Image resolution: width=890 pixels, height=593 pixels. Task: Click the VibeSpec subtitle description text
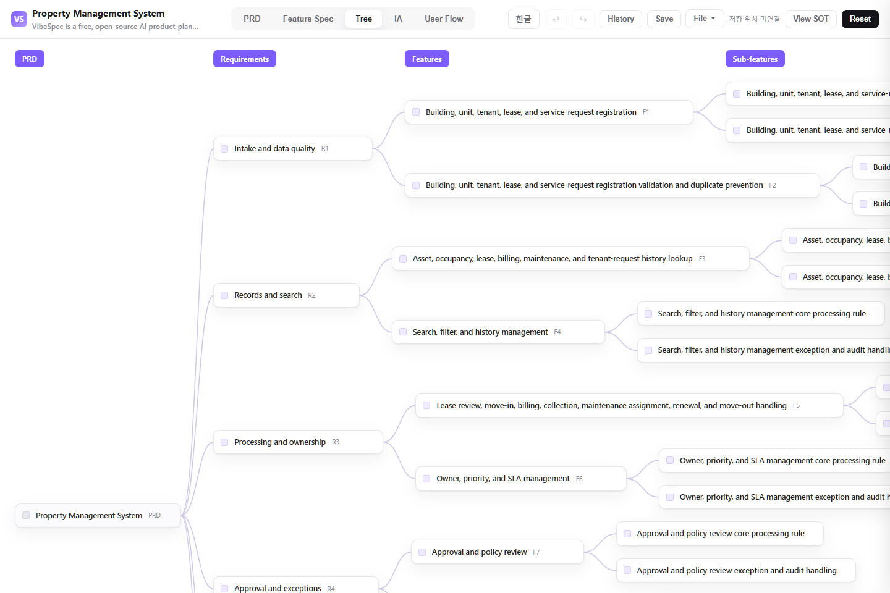click(116, 27)
